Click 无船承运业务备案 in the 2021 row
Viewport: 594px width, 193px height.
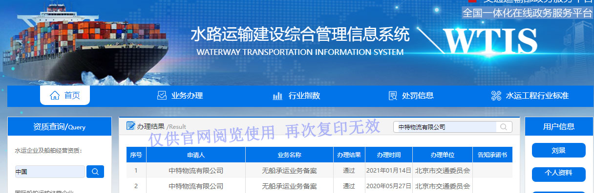(x=290, y=171)
